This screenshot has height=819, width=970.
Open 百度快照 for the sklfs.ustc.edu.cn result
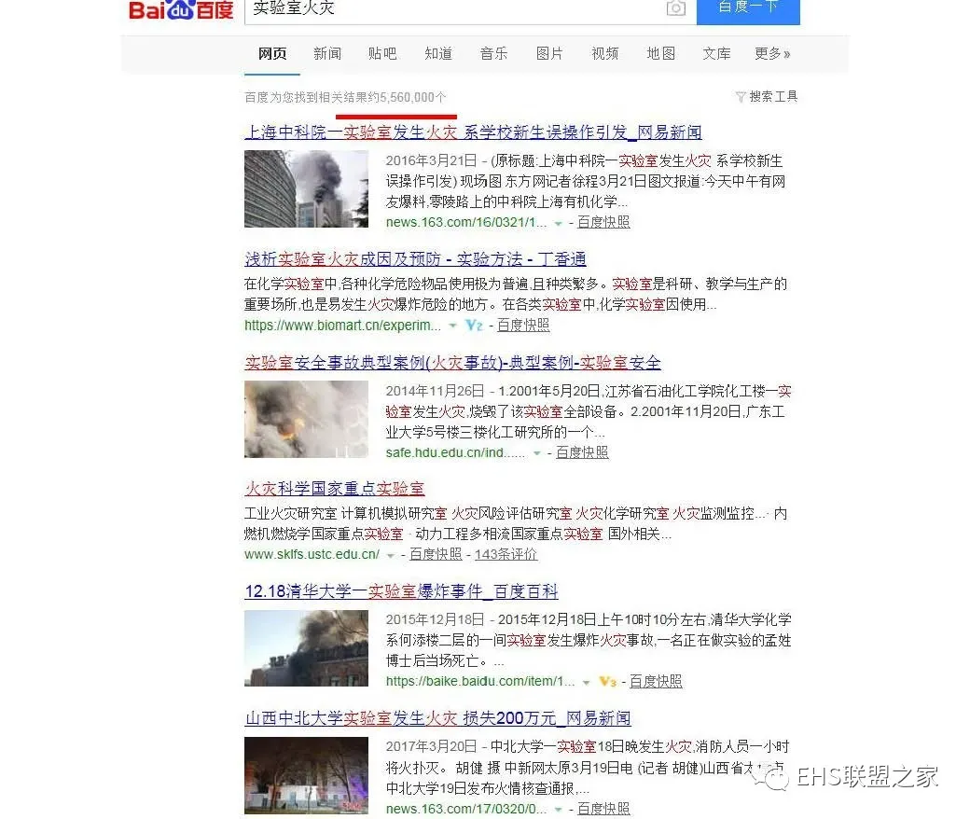tap(436, 554)
